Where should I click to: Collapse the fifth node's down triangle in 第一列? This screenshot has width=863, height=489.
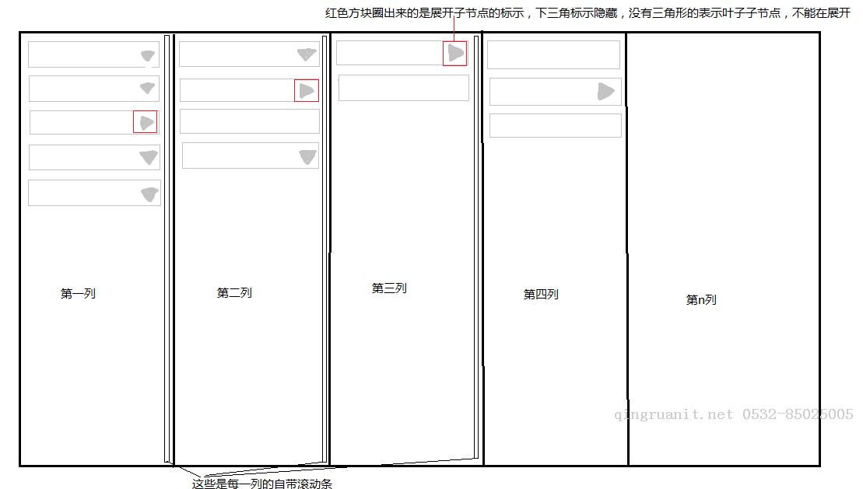tap(149, 194)
